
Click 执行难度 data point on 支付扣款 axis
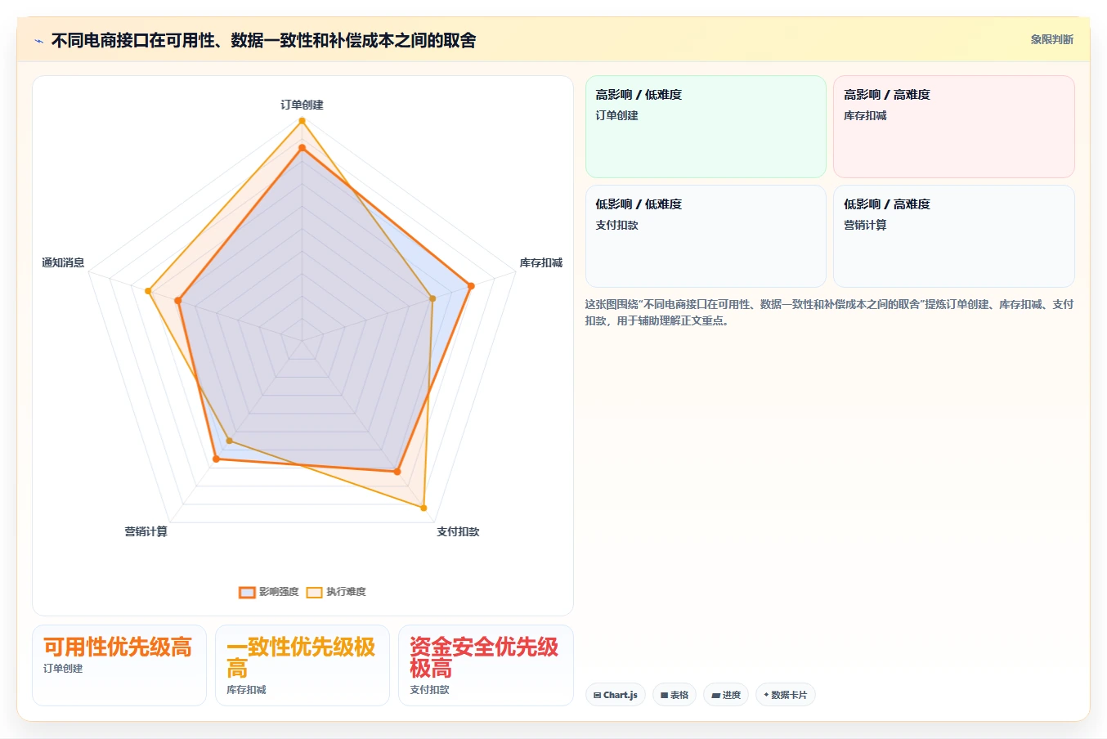coord(424,508)
